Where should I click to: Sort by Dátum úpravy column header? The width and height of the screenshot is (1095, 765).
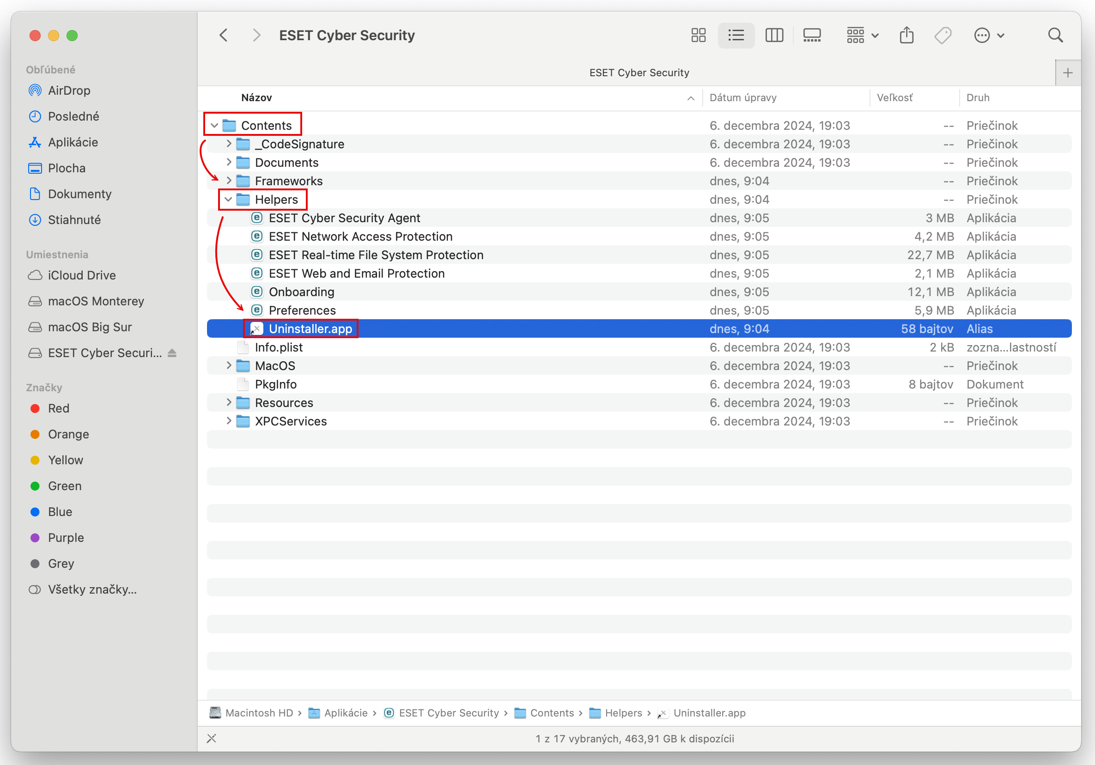(742, 98)
